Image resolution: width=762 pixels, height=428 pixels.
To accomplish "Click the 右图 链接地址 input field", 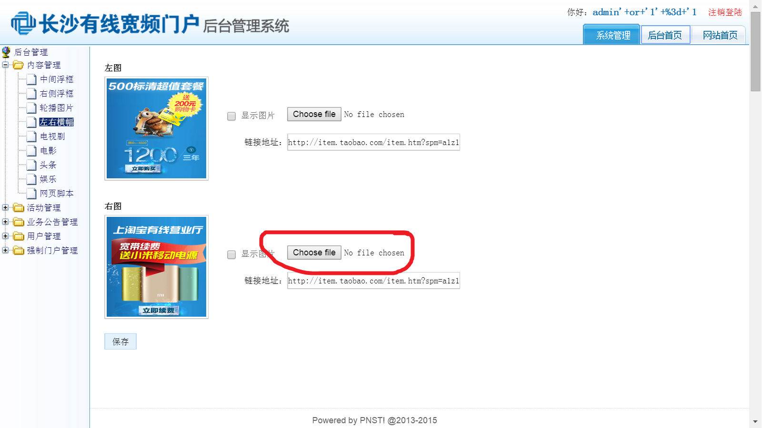I will [x=373, y=281].
